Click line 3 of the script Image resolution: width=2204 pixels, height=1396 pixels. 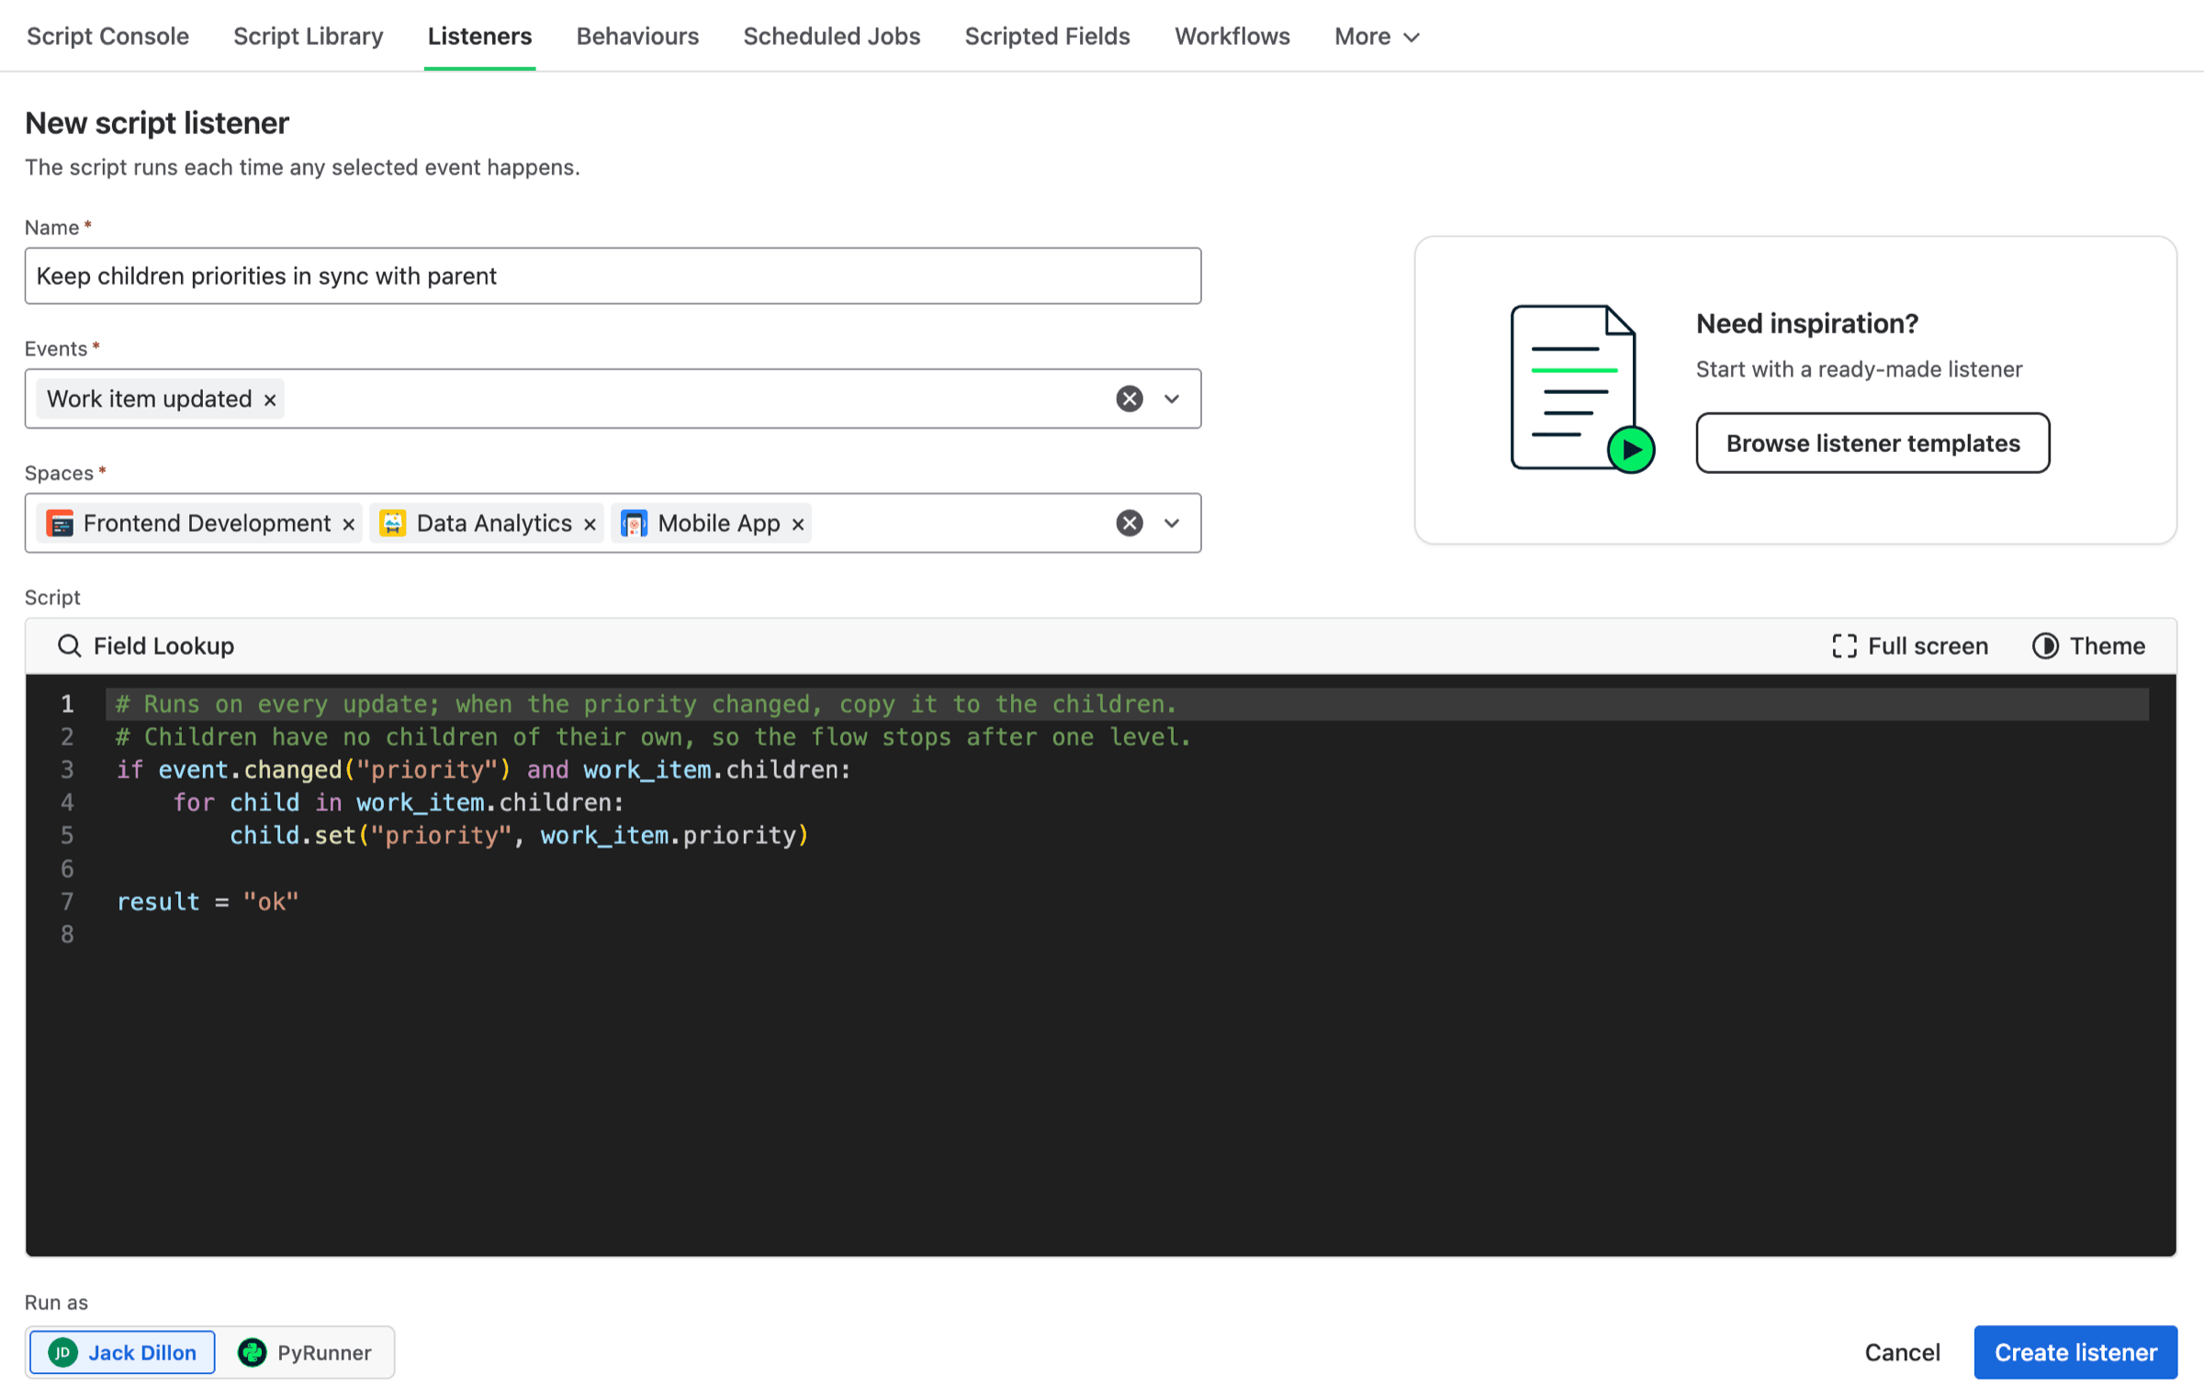tap(484, 770)
